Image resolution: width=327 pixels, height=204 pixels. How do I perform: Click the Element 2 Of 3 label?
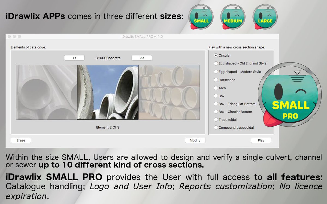coord(108,127)
